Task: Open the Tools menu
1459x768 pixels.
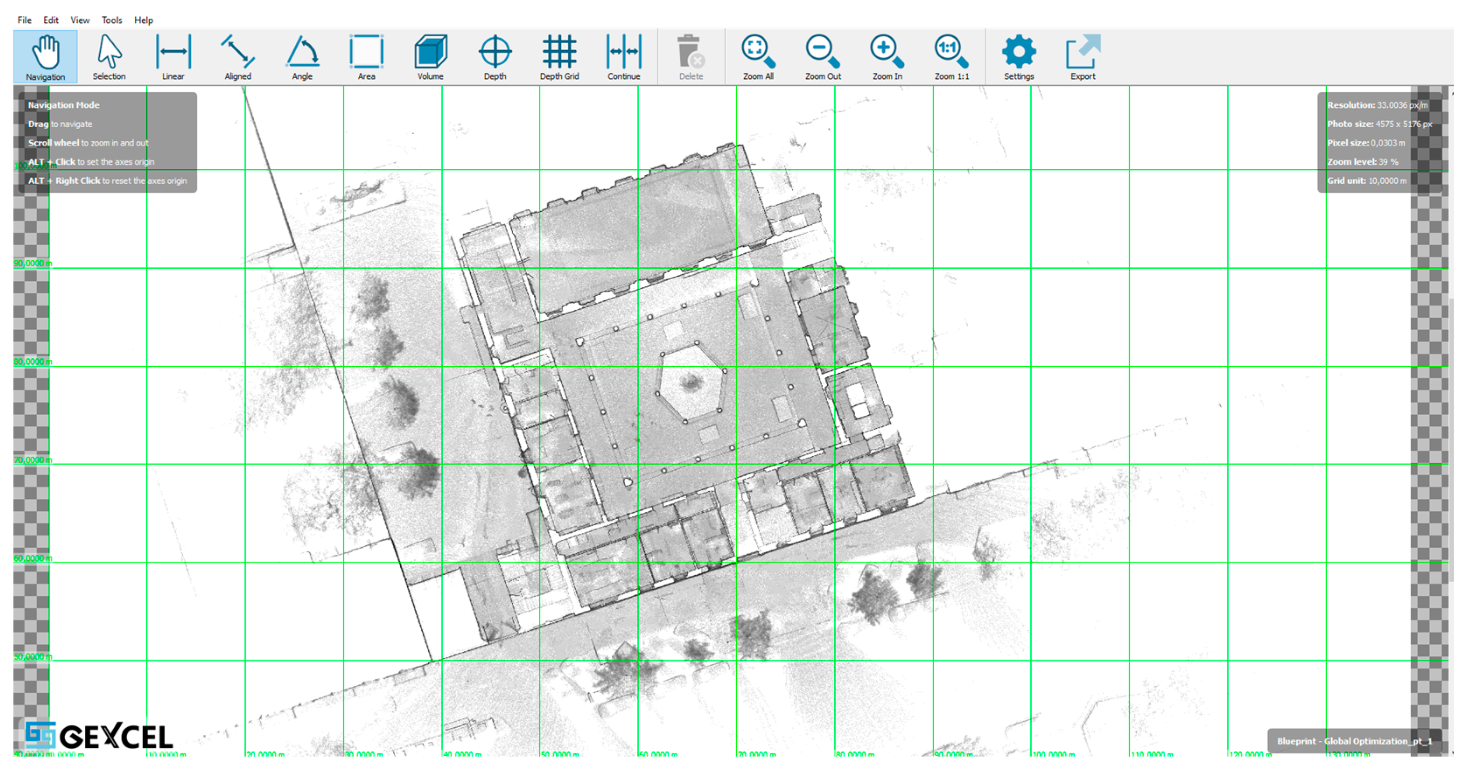Action: click(112, 20)
